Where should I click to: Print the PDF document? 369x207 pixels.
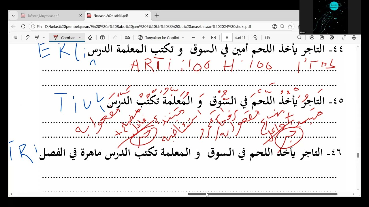(x=312, y=37)
